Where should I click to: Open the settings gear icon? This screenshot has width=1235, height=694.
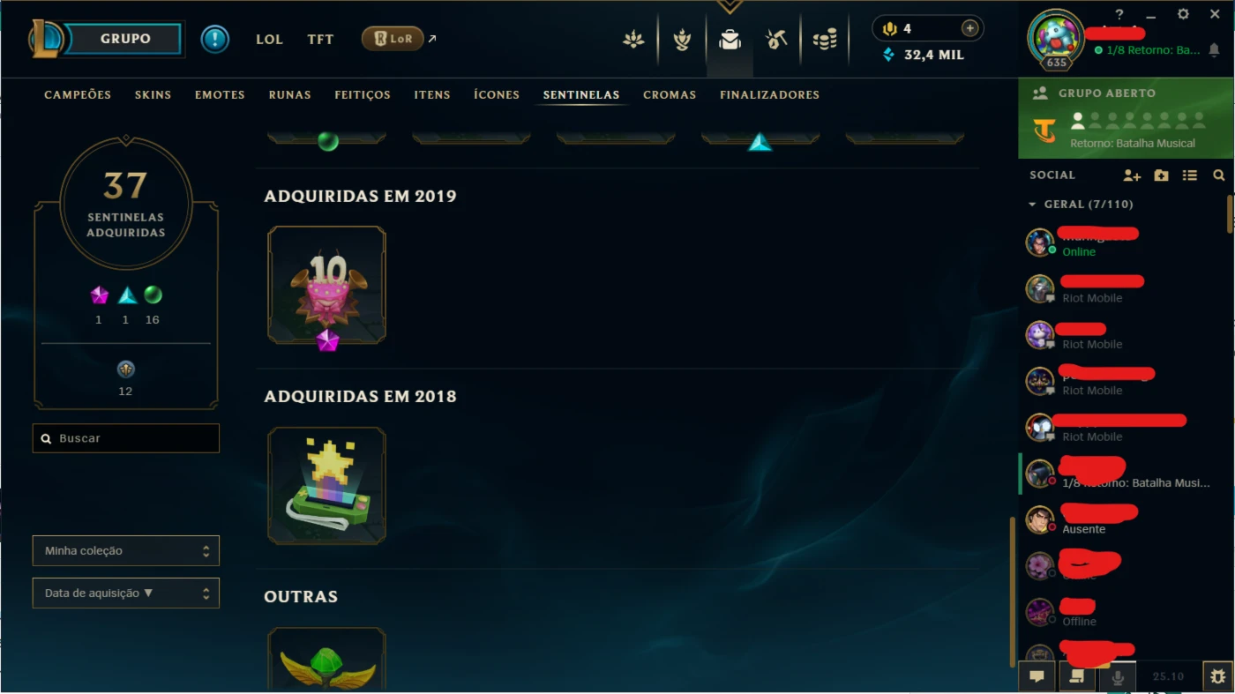pos(1183,14)
